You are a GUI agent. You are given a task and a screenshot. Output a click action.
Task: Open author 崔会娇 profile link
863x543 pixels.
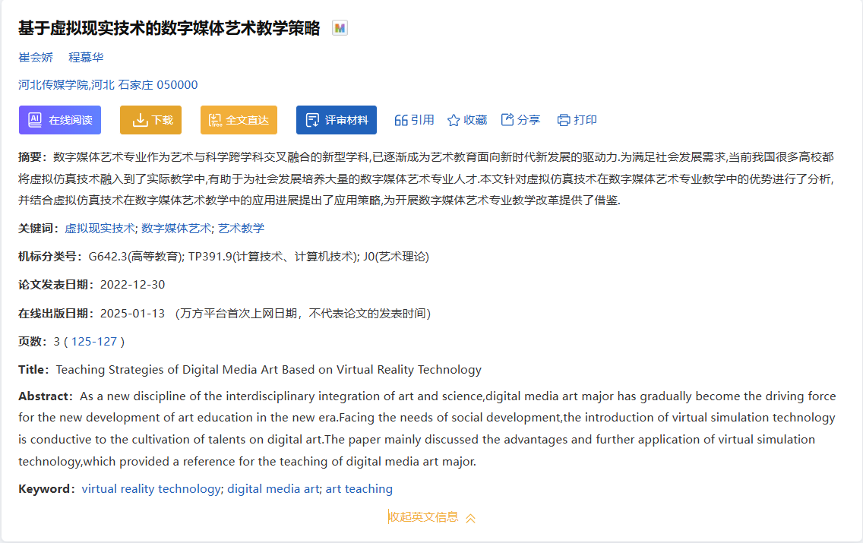point(36,57)
